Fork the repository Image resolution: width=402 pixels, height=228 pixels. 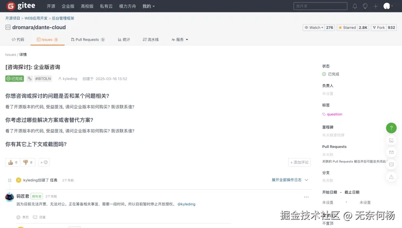click(379, 27)
